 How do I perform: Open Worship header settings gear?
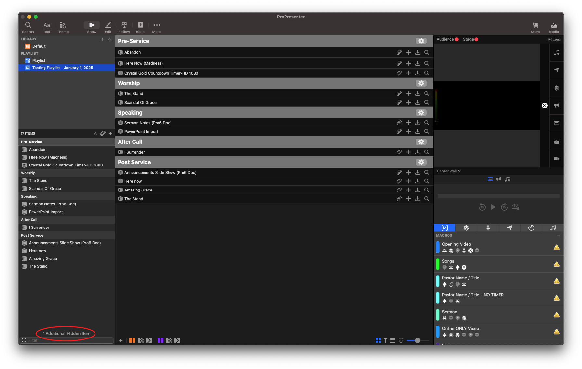(x=421, y=83)
